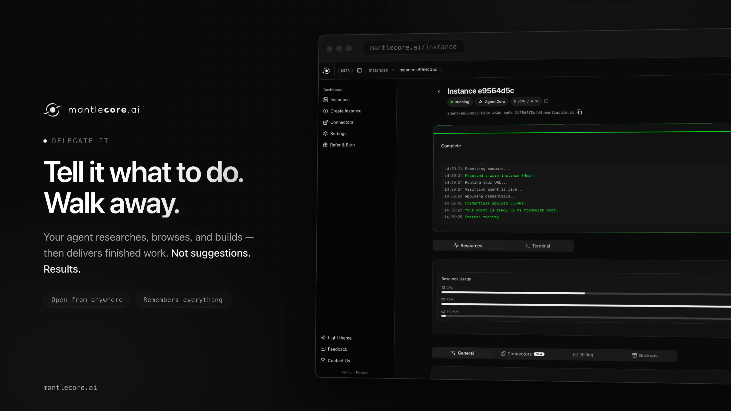Viewport: 731px width, 411px height.
Task: Click the Feedback message icon
Action: pos(323,349)
